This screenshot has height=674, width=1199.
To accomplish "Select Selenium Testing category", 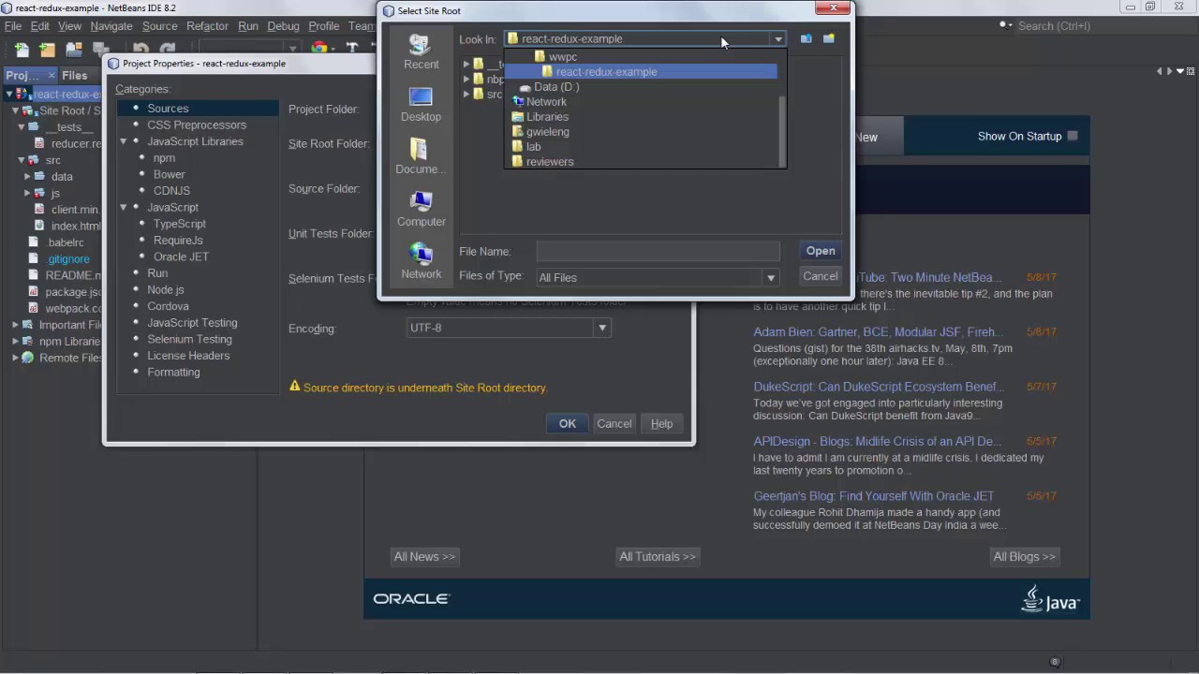I will (x=189, y=339).
